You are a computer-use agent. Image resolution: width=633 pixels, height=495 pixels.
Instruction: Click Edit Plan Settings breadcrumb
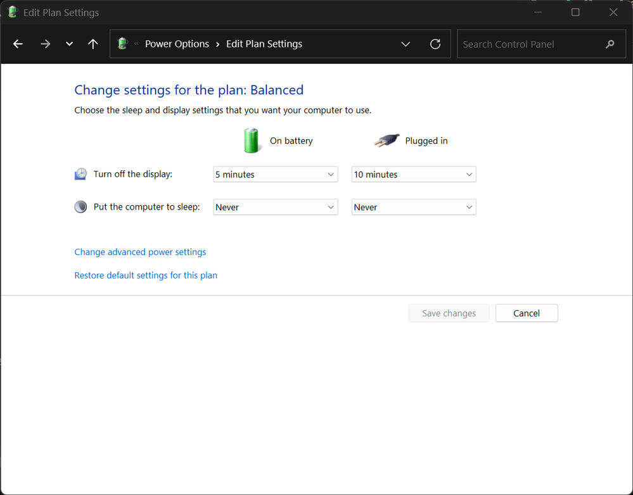[x=264, y=44]
